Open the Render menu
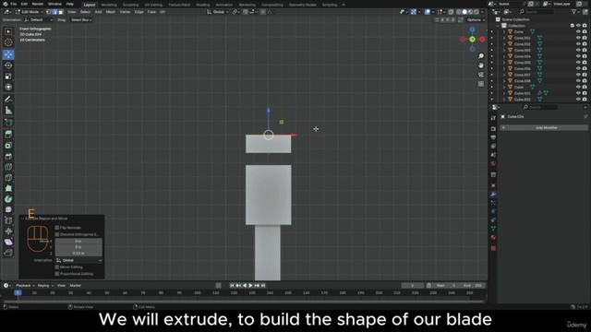591x332 pixels. [37, 4]
